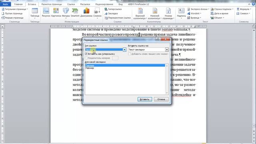The height and width of the screenshot is (144, 256).
Task: Open the Таблица table insert button
Action: pos(35,13)
